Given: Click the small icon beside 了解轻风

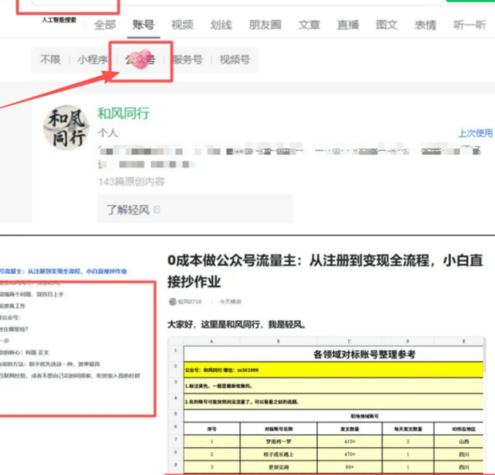Looking at the screenshot, I should pos(157,210).
